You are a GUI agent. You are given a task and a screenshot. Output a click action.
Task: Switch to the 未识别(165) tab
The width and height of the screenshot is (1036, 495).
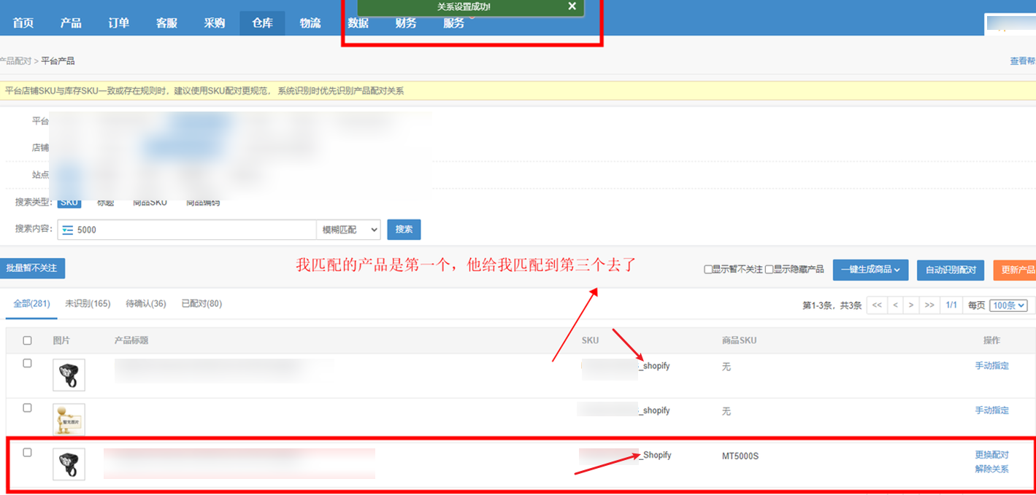pos(88,303)
